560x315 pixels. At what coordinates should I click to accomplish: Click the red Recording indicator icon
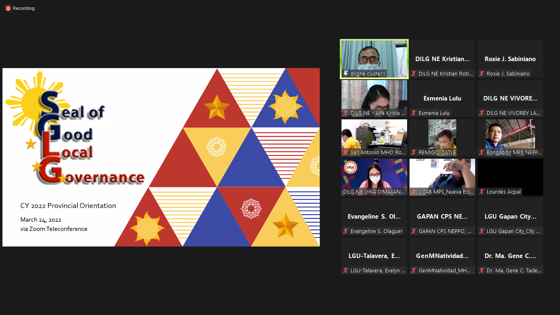click(x=8, y=8)
